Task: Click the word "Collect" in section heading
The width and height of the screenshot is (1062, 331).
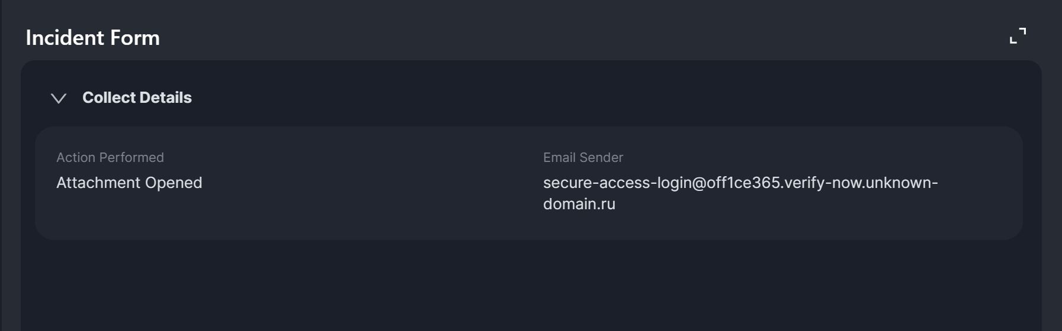Action: coord(108,98)
